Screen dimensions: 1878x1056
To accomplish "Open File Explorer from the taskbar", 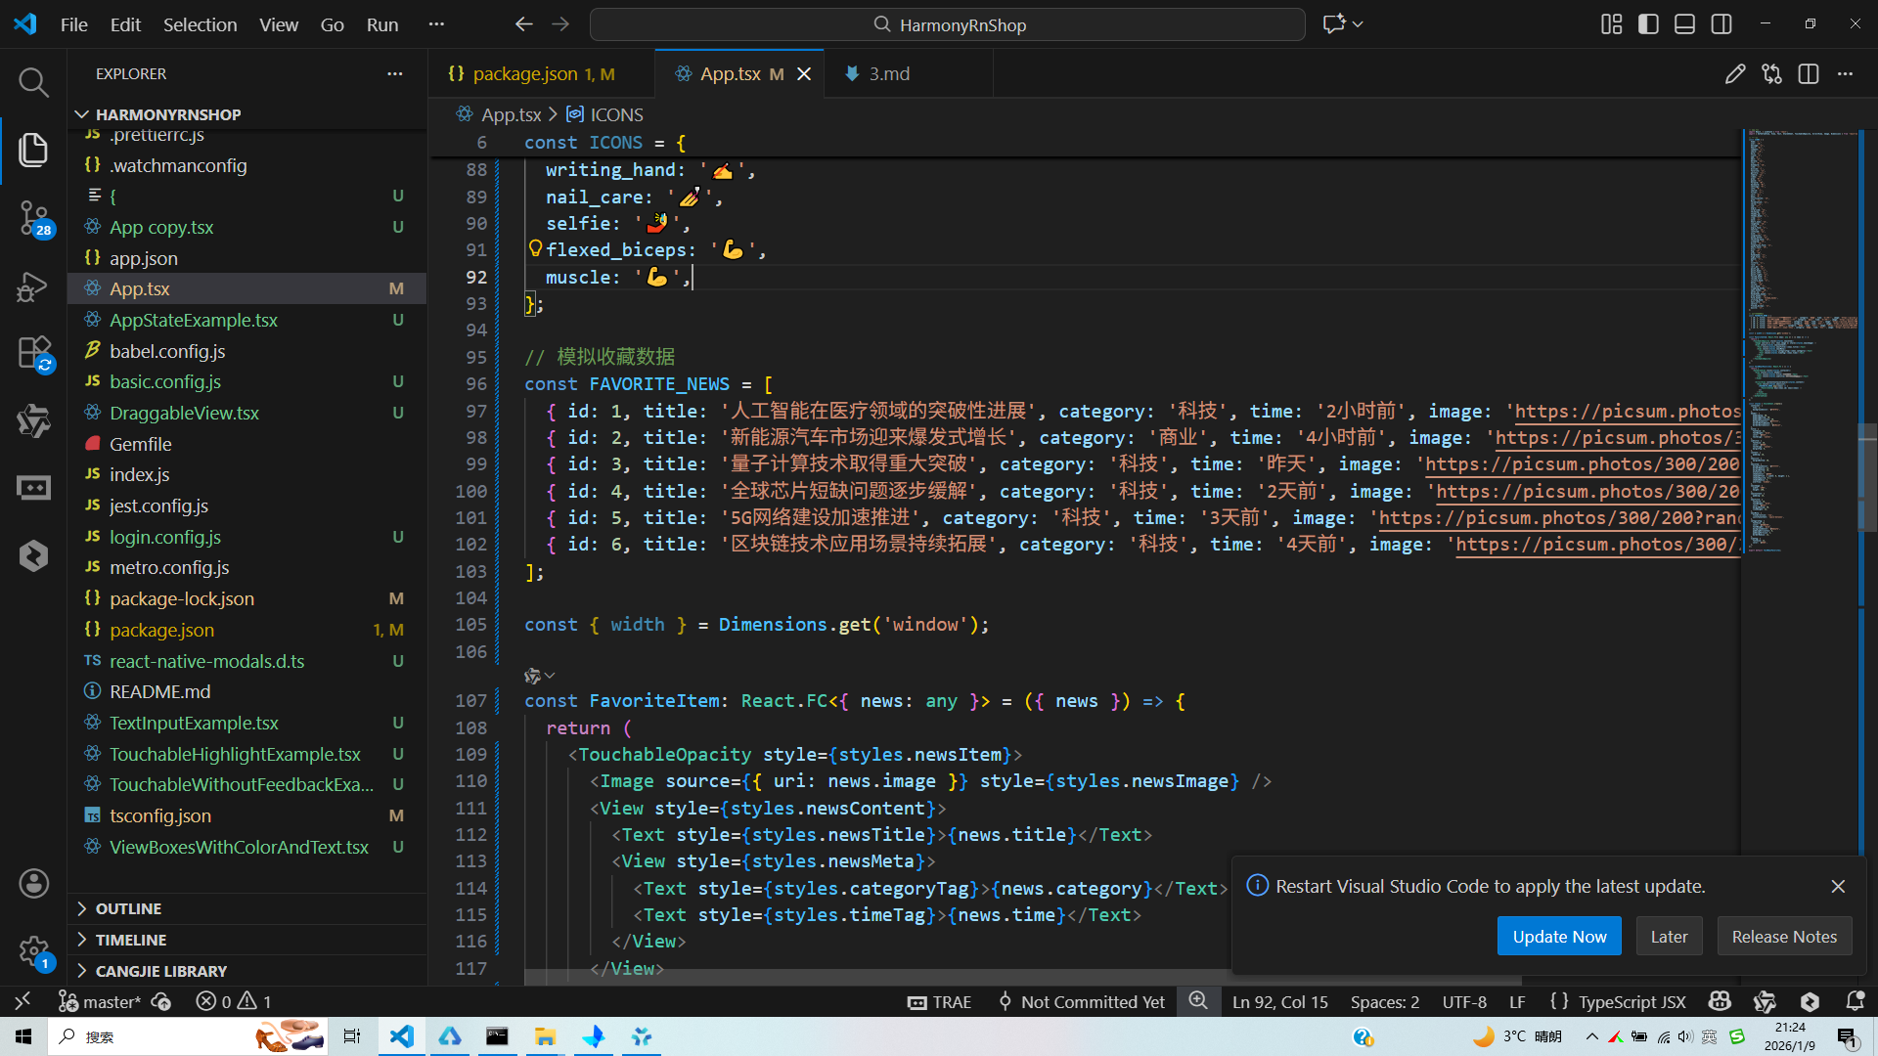I will 545,1036.
